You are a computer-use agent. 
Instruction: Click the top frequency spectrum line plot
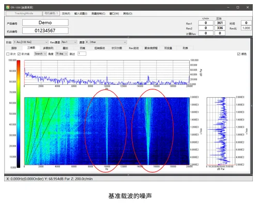coord(107,72)
